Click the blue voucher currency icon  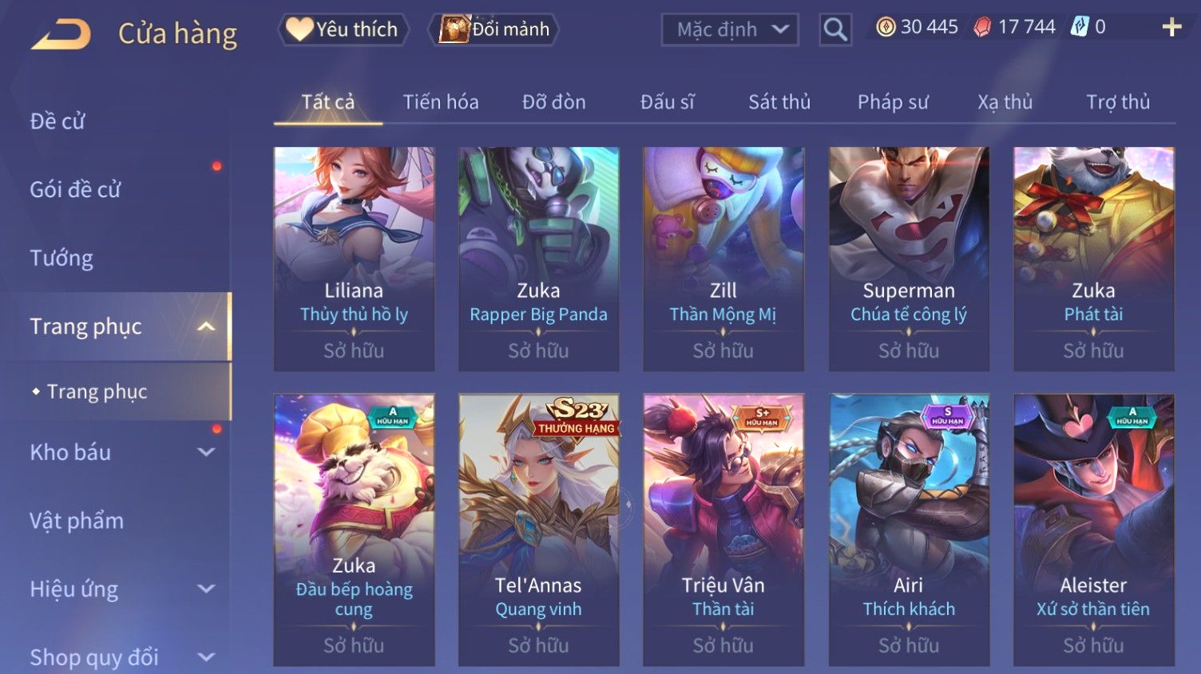pyautogui.click(x=1080, y=27)
